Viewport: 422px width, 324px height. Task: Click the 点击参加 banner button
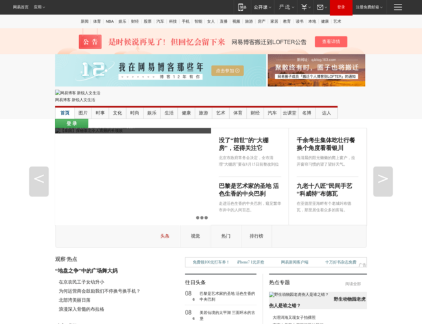[x=227, y=71]
